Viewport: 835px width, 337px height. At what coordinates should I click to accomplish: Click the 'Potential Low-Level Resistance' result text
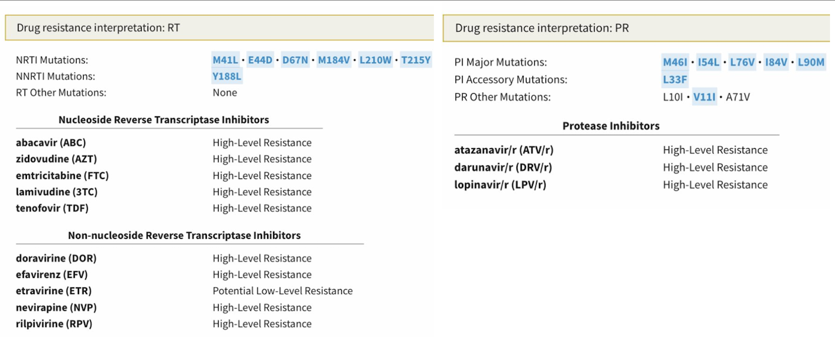click(x=283, y=291)
